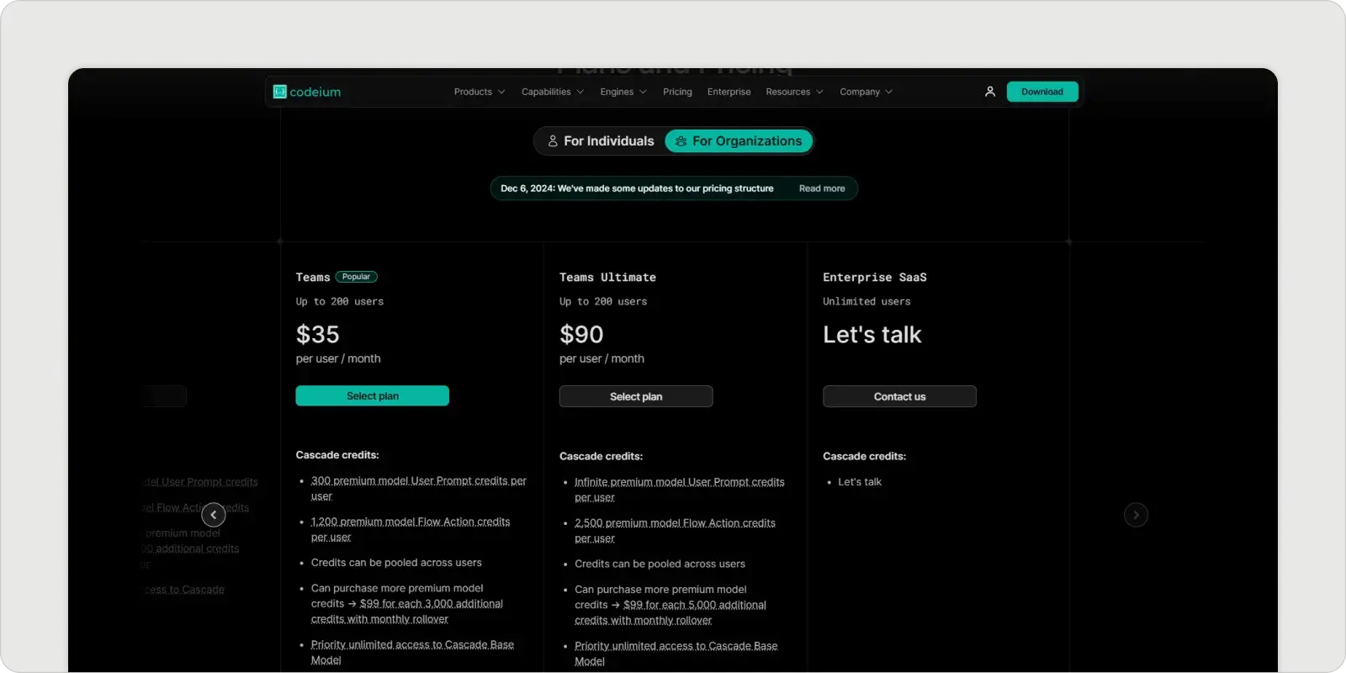
Task: Open the Enterprise nav link
Action: coord(729,92)
